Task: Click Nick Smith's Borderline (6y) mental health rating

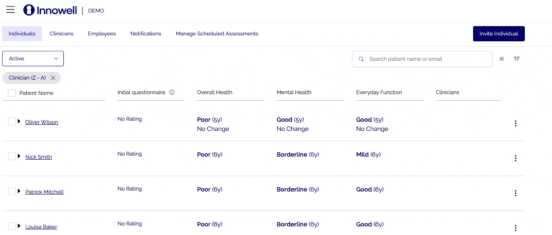Action: tap(298, 155)
